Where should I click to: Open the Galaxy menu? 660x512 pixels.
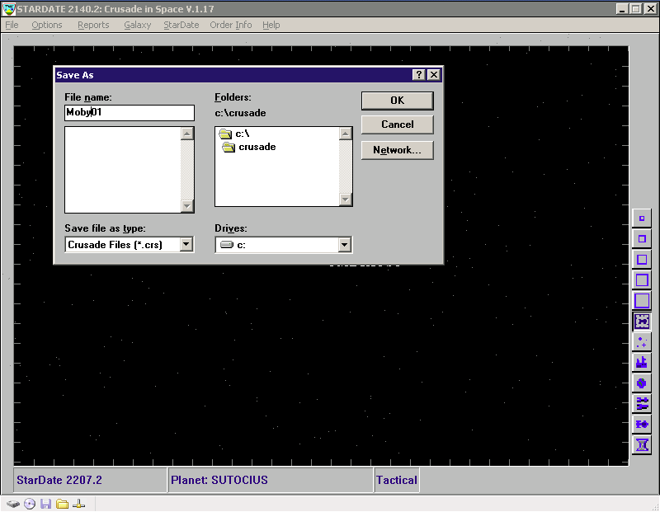[x=137, y=25]
